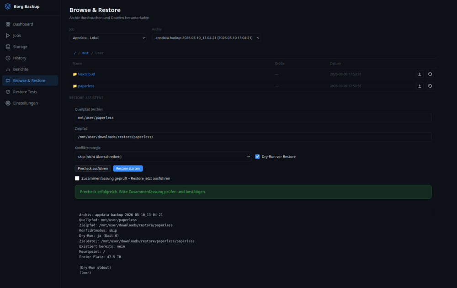Click the Jobs play icon in sidebar
Screen dimensions: 457x288
point(8,36)
